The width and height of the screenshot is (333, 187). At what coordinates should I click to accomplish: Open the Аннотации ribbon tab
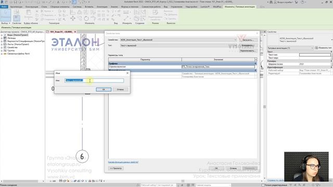(x=102, y=7)
